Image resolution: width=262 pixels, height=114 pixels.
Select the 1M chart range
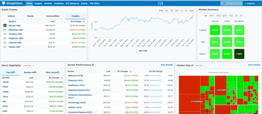tap(167, 11)
